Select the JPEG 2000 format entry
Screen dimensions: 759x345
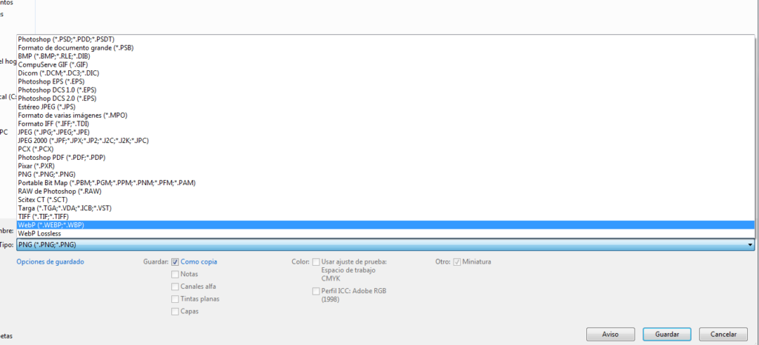tap(385, 141)
